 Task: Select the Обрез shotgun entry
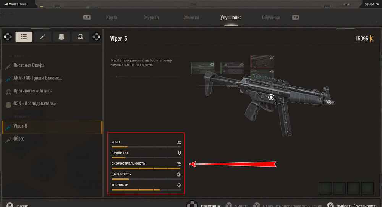(19, 139)
